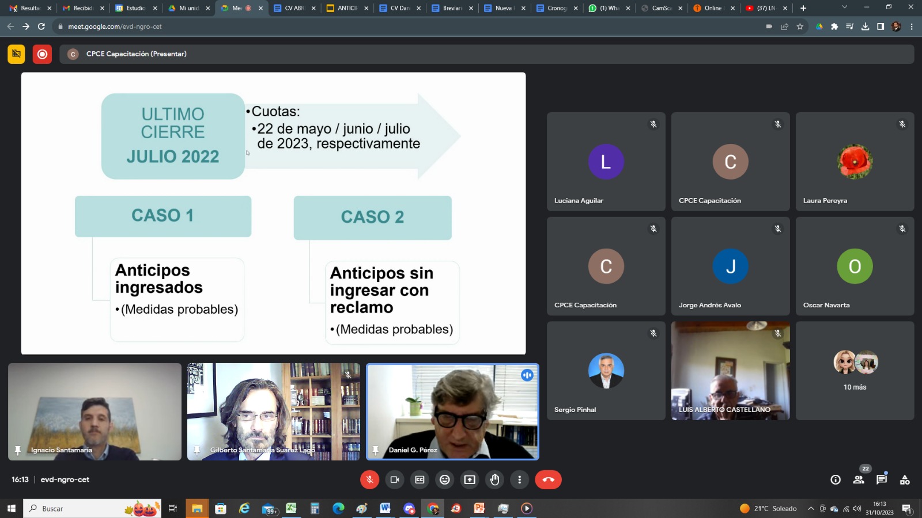Open the emoji reactions button
The width and height of the screenshot is (922, 518).
(x=445, y=479)
